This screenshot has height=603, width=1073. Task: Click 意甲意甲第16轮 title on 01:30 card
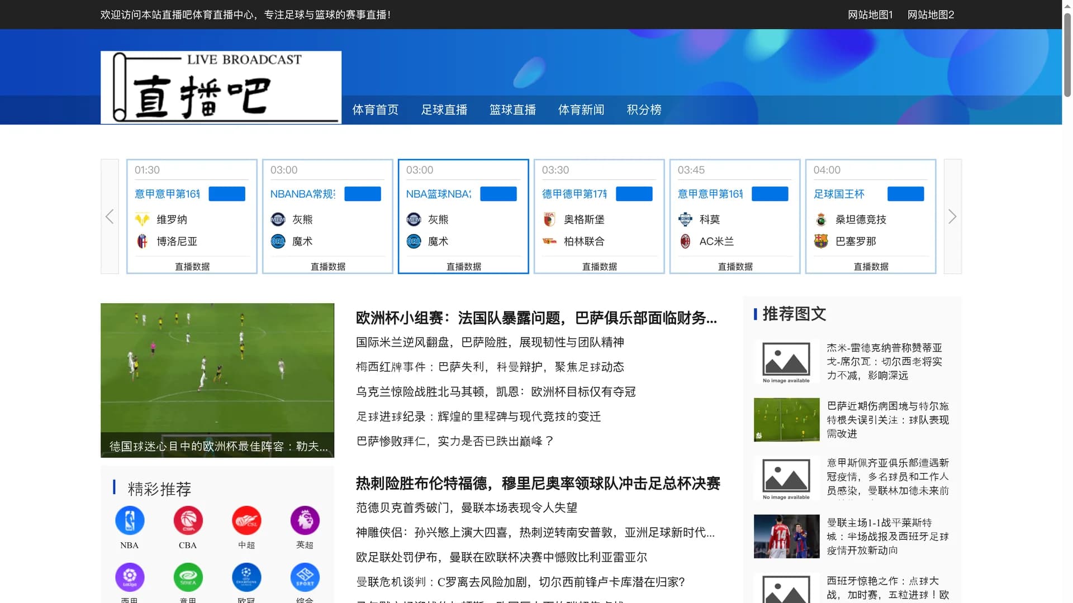(167, 194)
